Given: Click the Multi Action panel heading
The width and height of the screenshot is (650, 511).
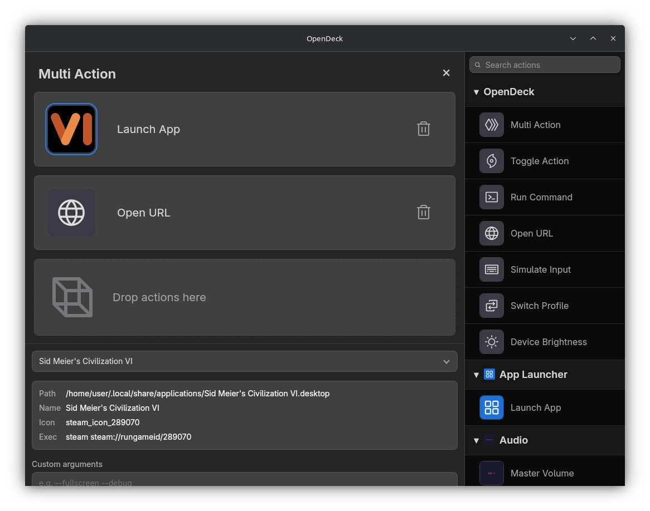Looking at the screenshot, I should click(77, 73).
